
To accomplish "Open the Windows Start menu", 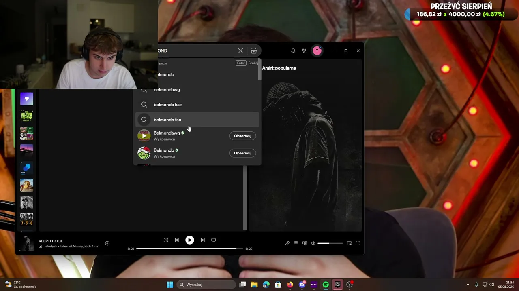I will [x=170, y=285].
